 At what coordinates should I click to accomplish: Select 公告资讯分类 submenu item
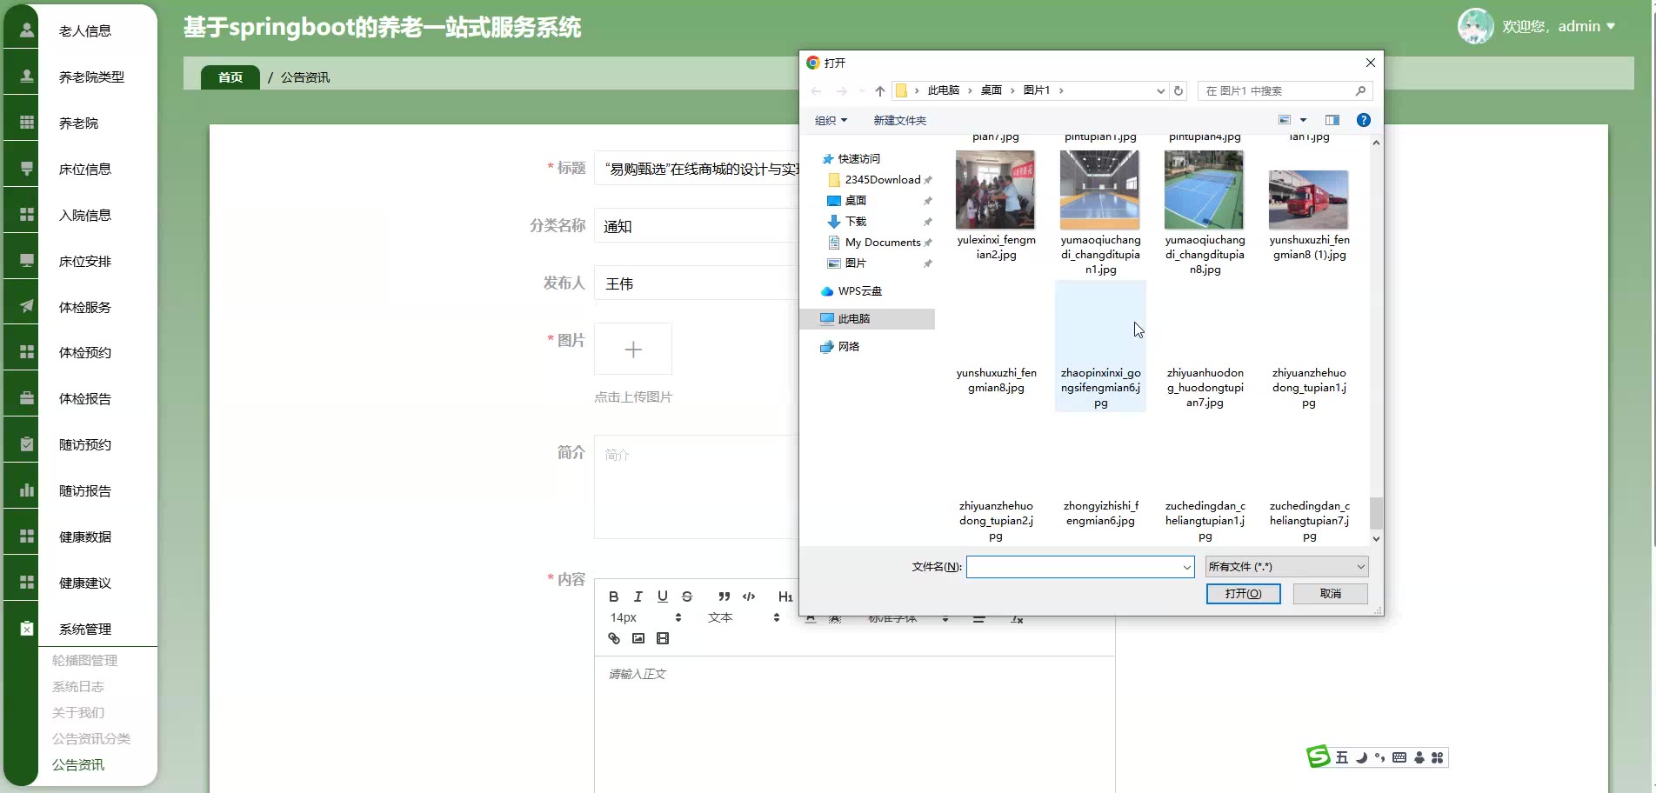[x=91, y=739]
